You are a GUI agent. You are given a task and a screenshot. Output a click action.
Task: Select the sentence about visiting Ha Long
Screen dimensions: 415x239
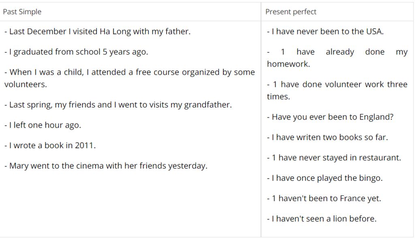tap(97, 31)
